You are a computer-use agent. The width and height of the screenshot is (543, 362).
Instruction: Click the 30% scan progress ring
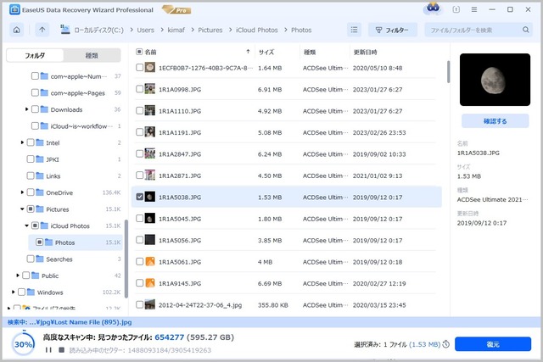coord(23,344)
